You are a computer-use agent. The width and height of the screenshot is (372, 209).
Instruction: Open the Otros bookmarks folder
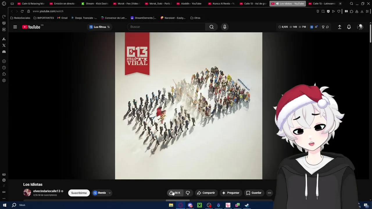[195, 18]
